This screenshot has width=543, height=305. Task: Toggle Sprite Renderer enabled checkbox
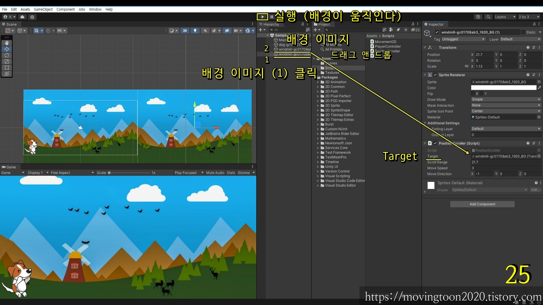tap(435, 75)
